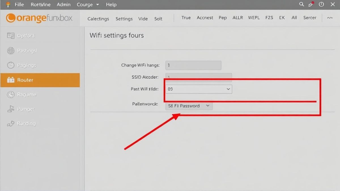Select the WEPL filter
This screenshot has height=191, width=340.
coord(254,18)
